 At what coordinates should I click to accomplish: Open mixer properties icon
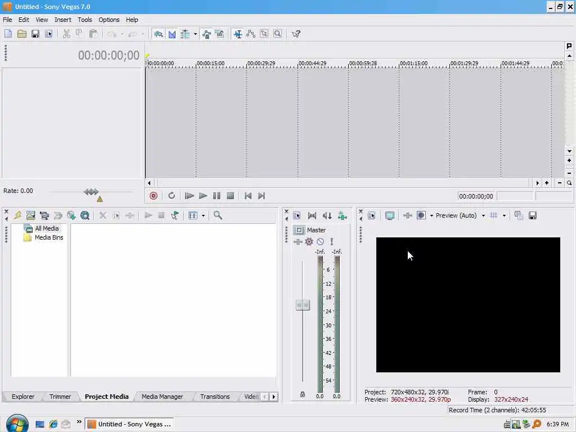point(297,215)
